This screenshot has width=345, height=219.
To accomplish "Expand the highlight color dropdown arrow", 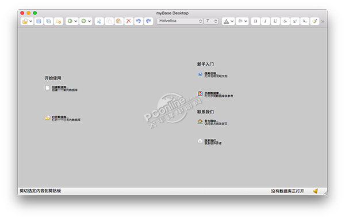I will tap(246, 21).
